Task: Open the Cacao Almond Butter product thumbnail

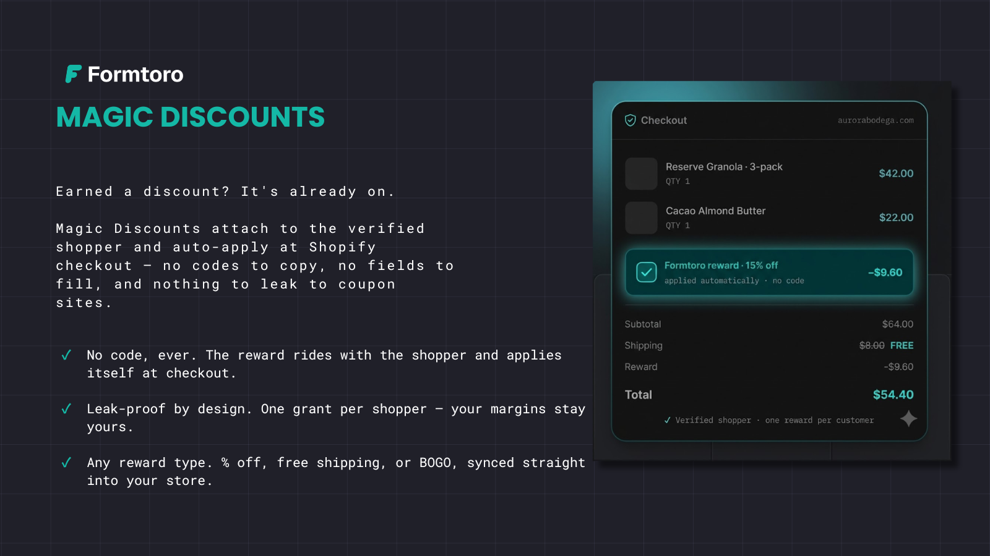Action: tap(641, 217)
